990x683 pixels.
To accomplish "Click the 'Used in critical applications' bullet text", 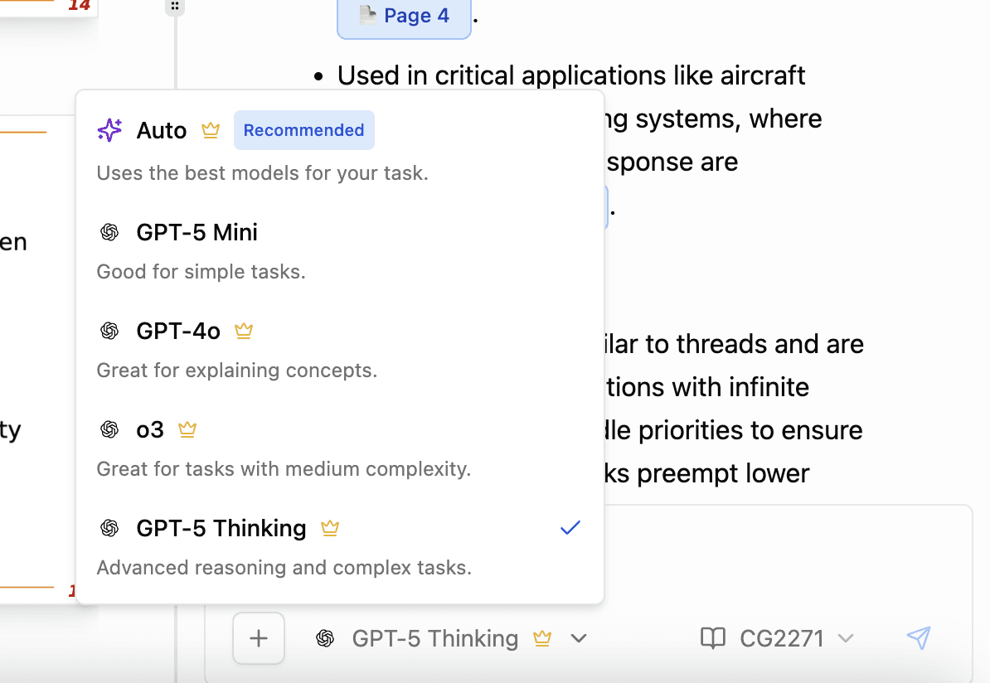I will click(x=570, y=75).
